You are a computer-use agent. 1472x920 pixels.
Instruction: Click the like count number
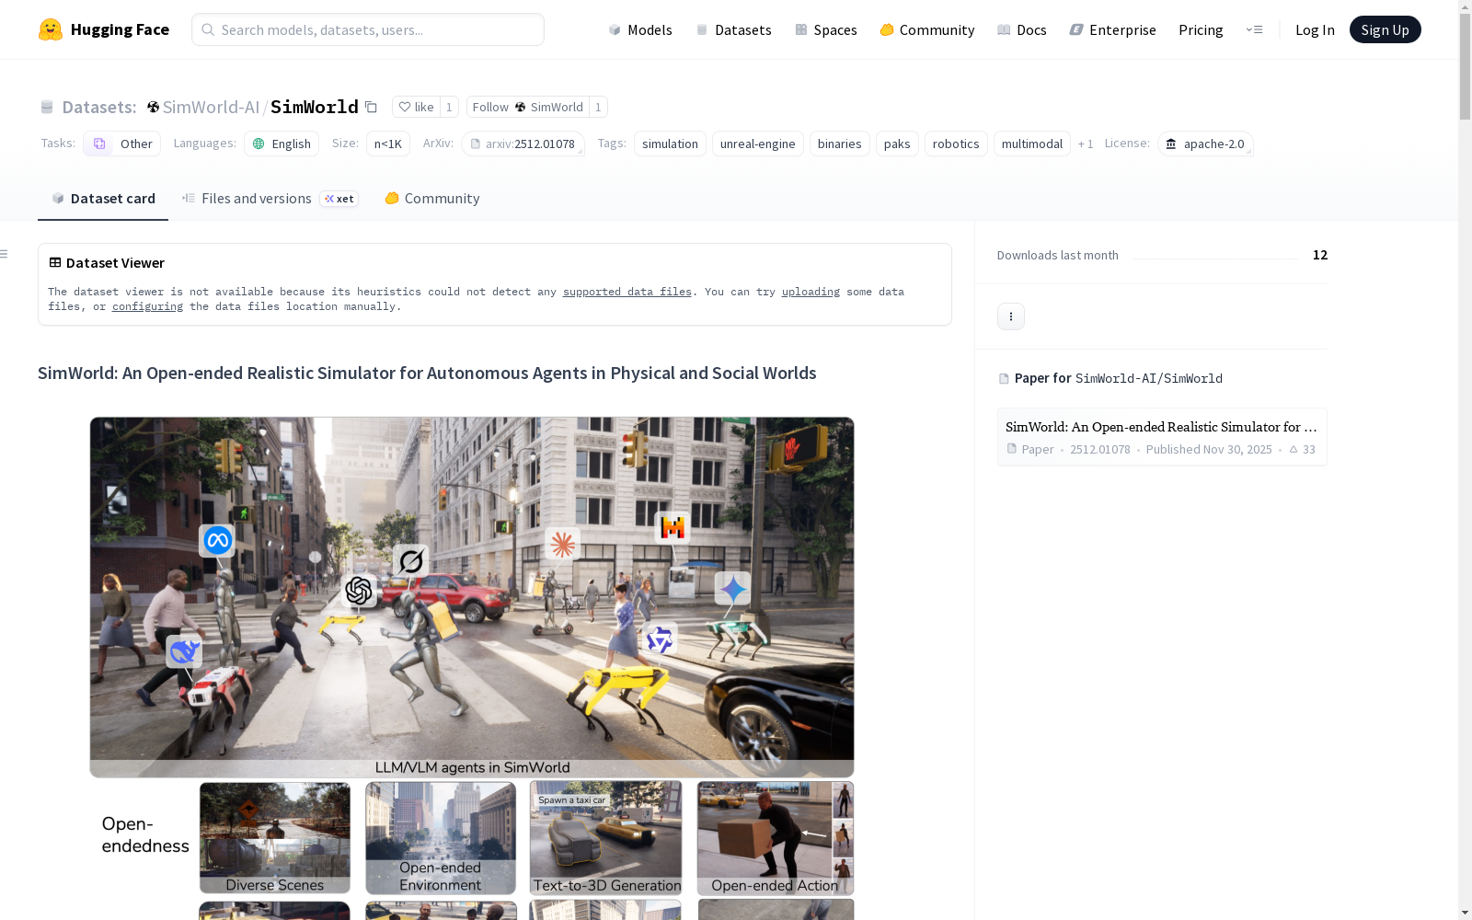click(x=449, y=107)
